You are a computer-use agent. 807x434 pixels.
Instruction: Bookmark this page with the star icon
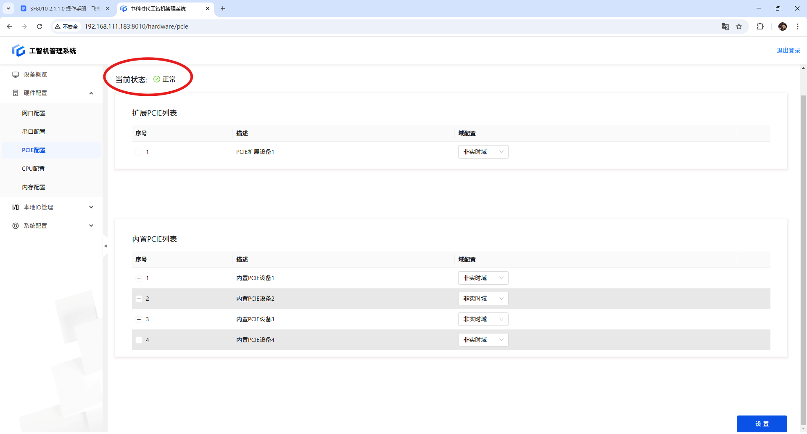click(x=739, y=26)
